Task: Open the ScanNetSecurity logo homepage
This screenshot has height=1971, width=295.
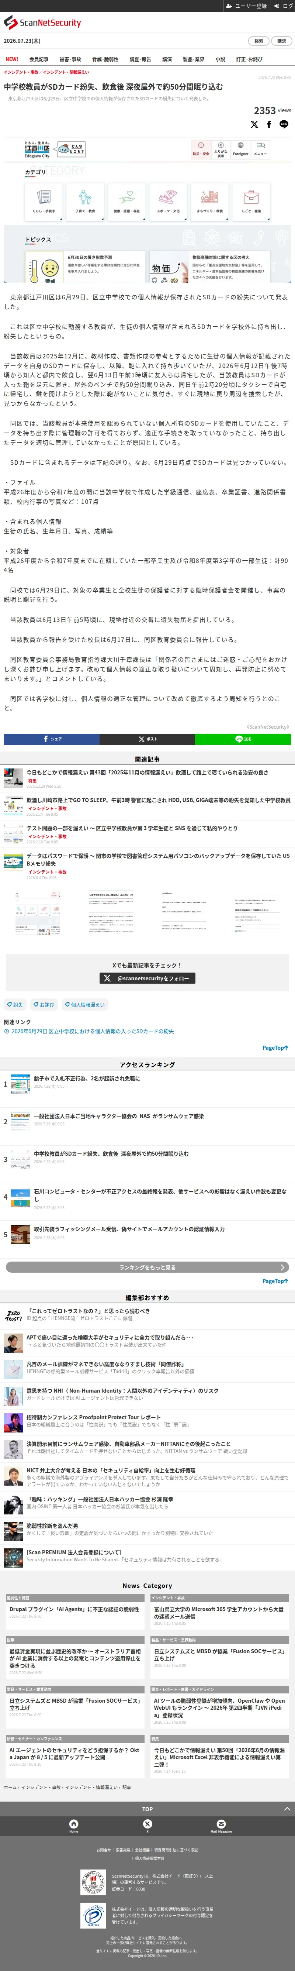Action: click(43, 23)
